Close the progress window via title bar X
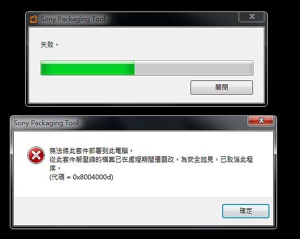This screenshot has width=300, height=239. (251, 16)
